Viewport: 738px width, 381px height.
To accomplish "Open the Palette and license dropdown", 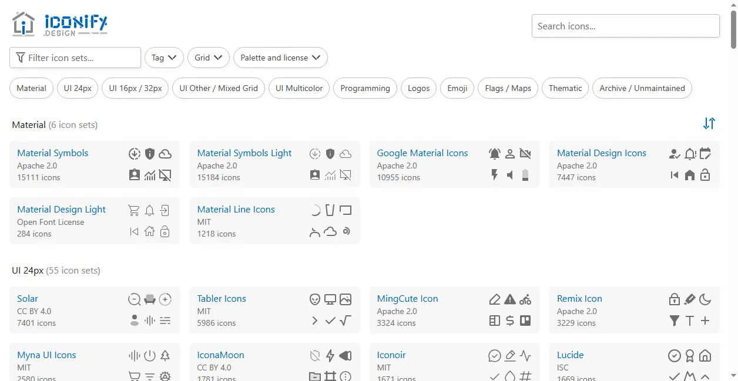I will [280, 58].
